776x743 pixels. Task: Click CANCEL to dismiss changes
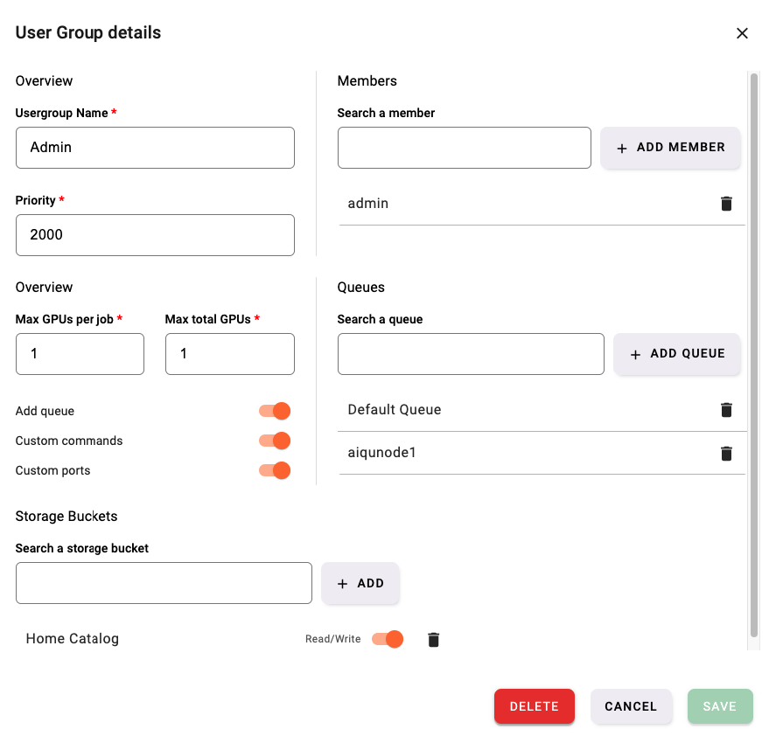(631, 706)
